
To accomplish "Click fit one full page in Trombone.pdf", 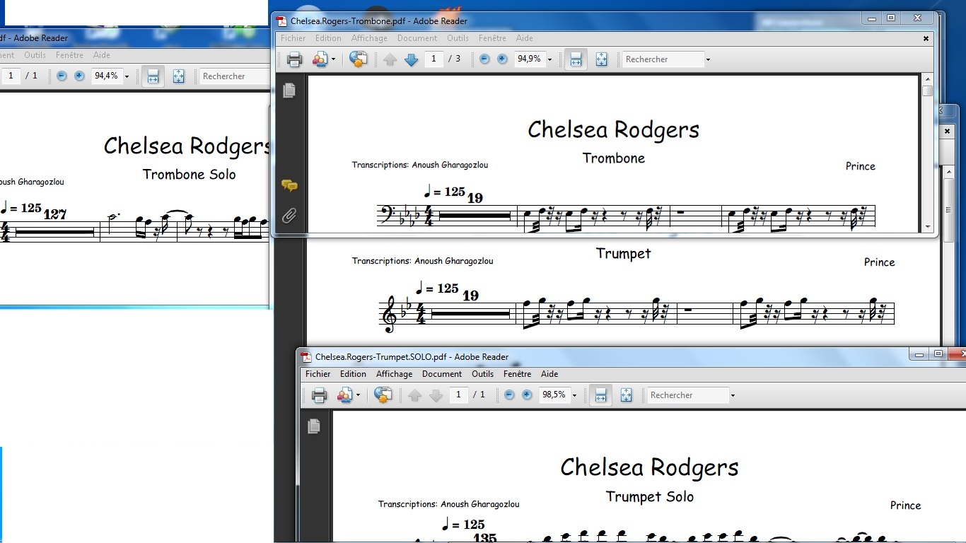I will (x=601, y=59).
